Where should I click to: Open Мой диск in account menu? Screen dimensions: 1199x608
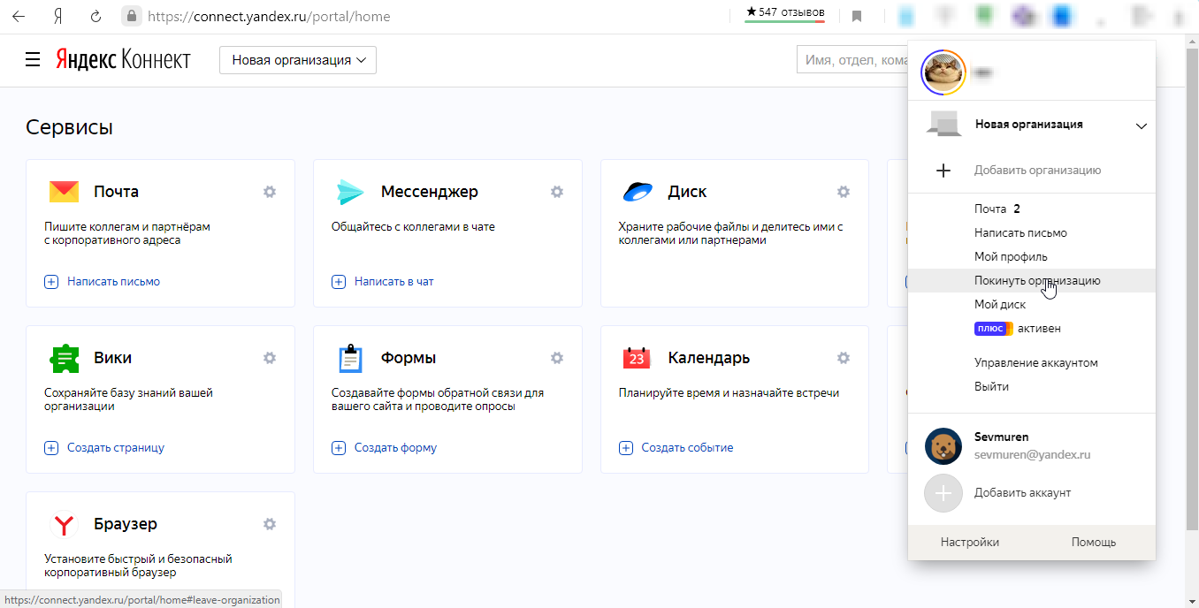[1000, 305]
